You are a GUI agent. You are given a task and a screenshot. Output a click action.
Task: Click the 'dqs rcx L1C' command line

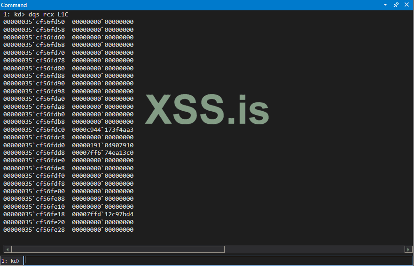pos(48,14)
